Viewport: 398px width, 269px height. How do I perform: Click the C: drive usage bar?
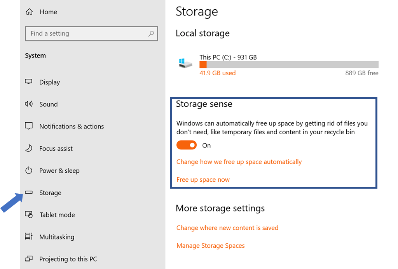[288, 64]
